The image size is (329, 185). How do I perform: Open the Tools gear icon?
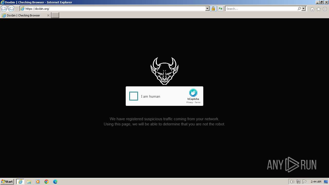325,9
